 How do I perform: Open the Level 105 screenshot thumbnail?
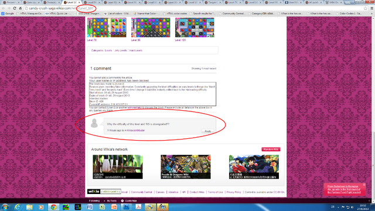(195, 28)
